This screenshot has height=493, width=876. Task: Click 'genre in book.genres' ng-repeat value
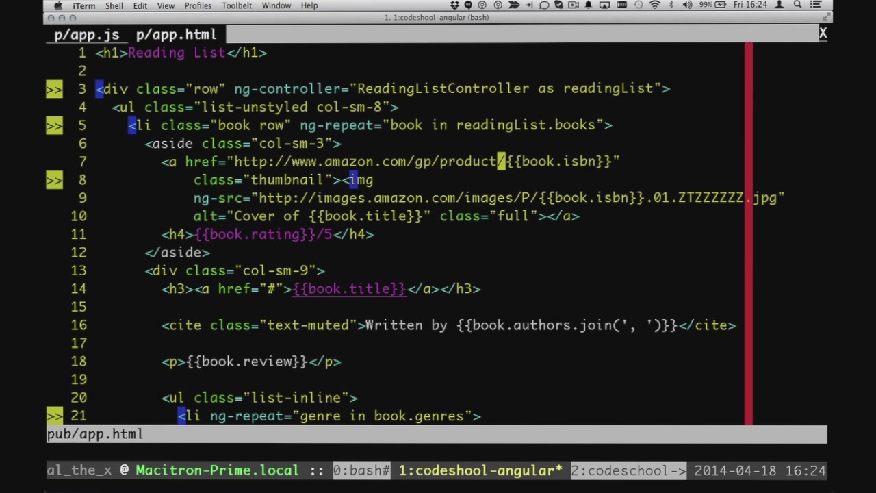pyautogui.click(x=382, y=416)
